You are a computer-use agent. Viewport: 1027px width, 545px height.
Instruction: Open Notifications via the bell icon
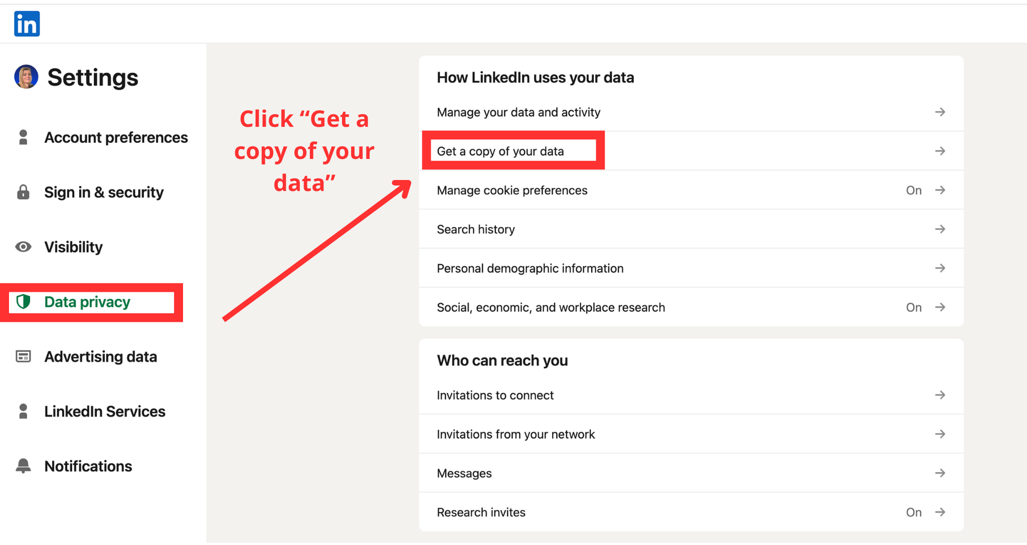tap(23, 466)
